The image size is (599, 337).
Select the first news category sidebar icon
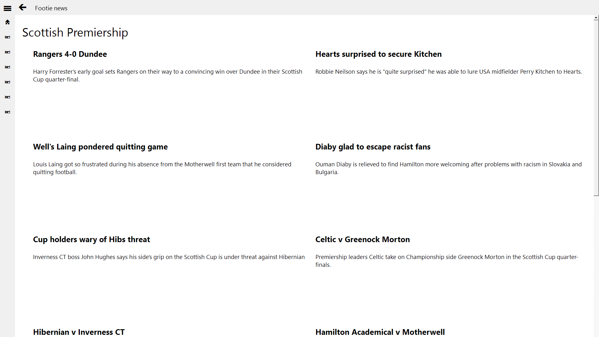tap(7, 37)
